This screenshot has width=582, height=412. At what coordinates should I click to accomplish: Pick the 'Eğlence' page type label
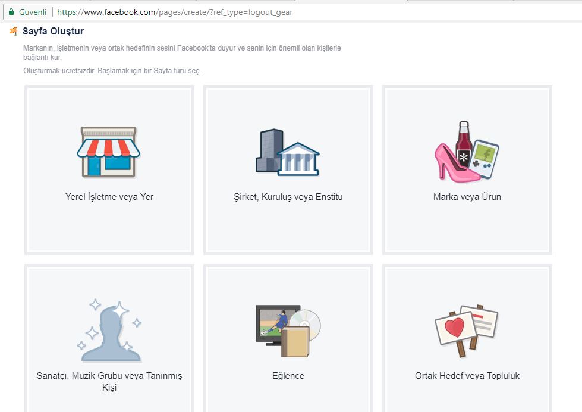coord(288,376)
